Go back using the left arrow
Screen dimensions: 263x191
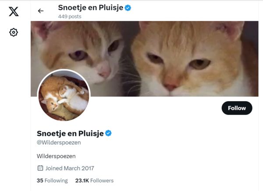click(41, 11)
